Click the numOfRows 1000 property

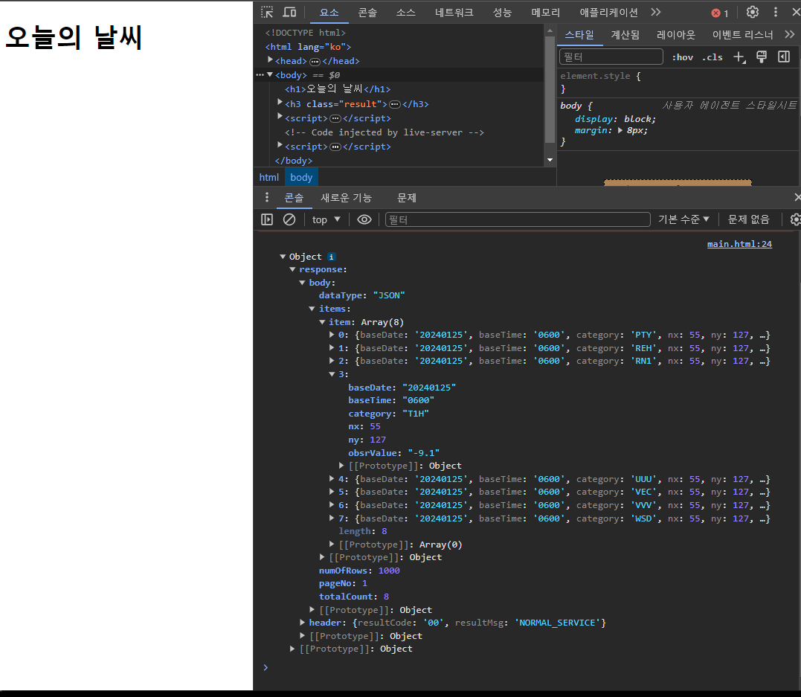tap(359, 571)
